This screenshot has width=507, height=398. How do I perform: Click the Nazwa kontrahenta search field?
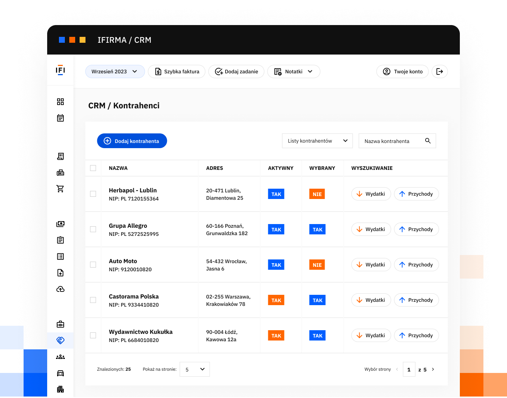pyautogui.click(x=397, y=141)
